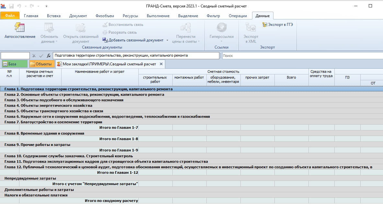Switch to the Документ ribbon tab
Viewport: 383px width, 211px height.
click(78, 16)
